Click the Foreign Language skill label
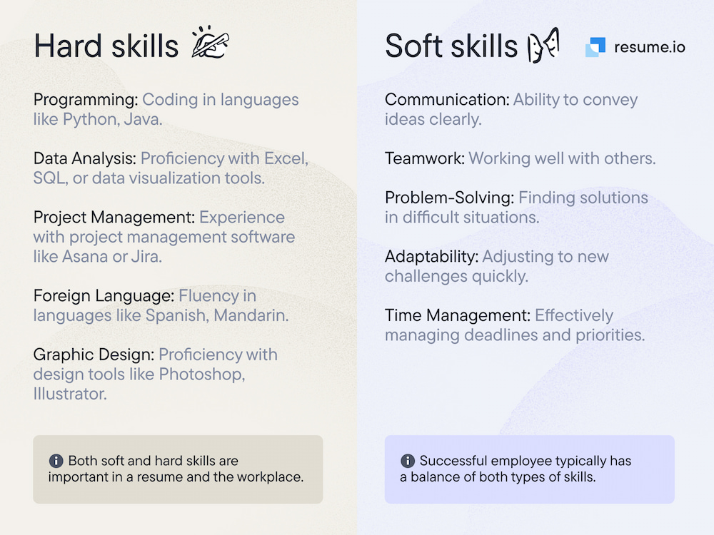The height and width of the screenshot is (535, 714). pyautogui.click(x=104, y=296)
